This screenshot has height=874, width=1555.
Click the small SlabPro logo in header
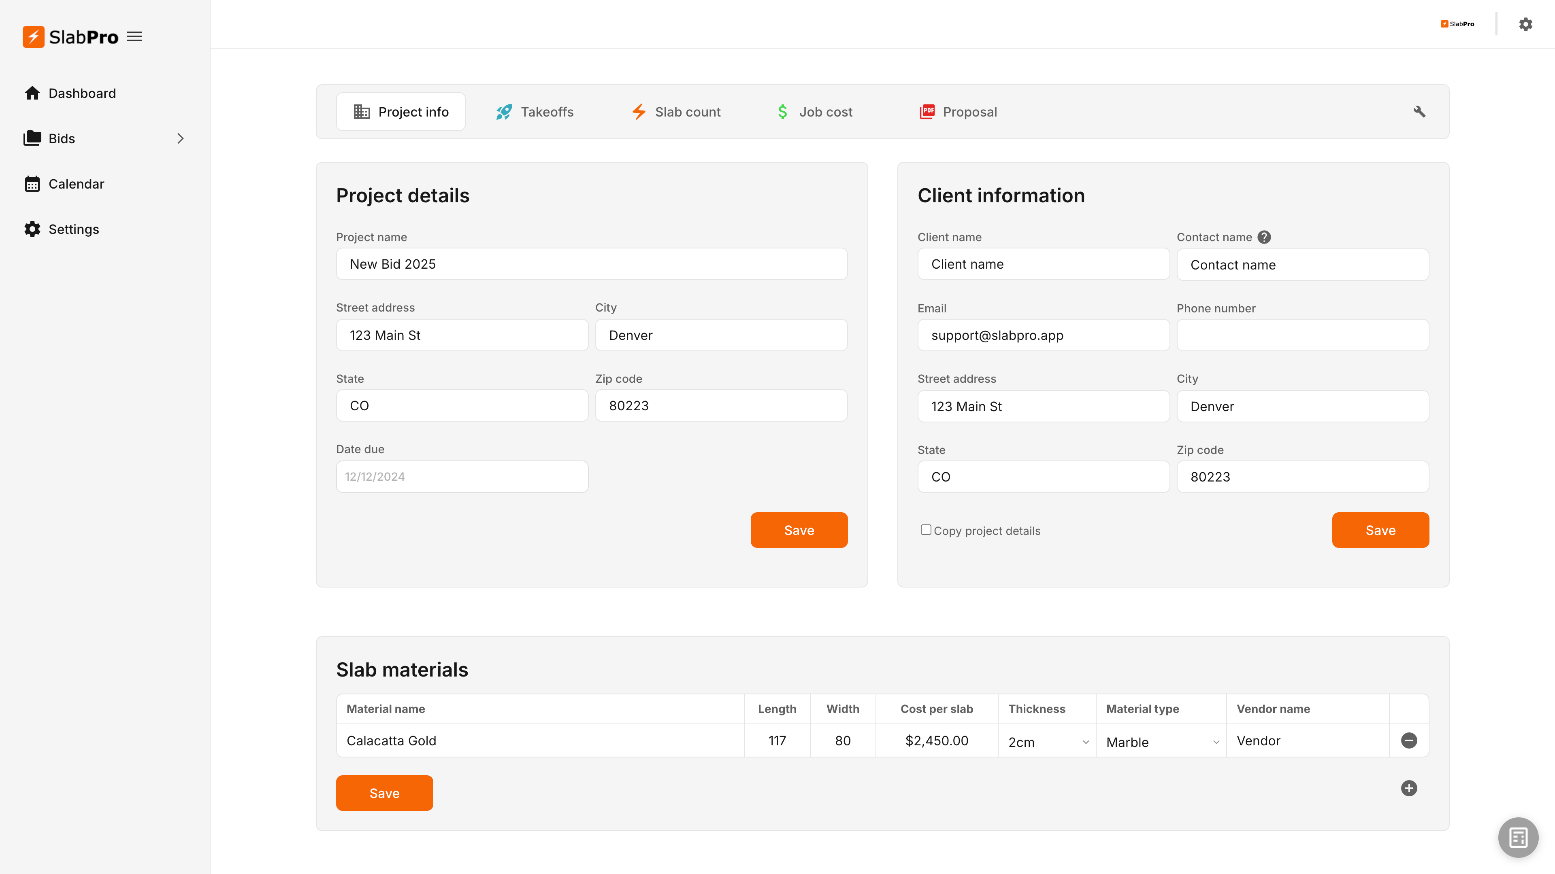pos(1457,24)
